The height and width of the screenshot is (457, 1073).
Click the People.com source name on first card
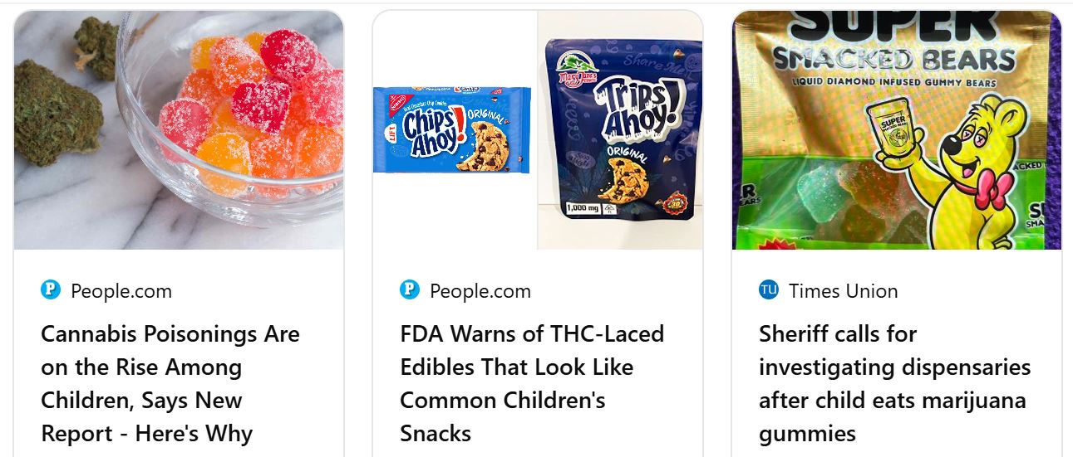121,291
